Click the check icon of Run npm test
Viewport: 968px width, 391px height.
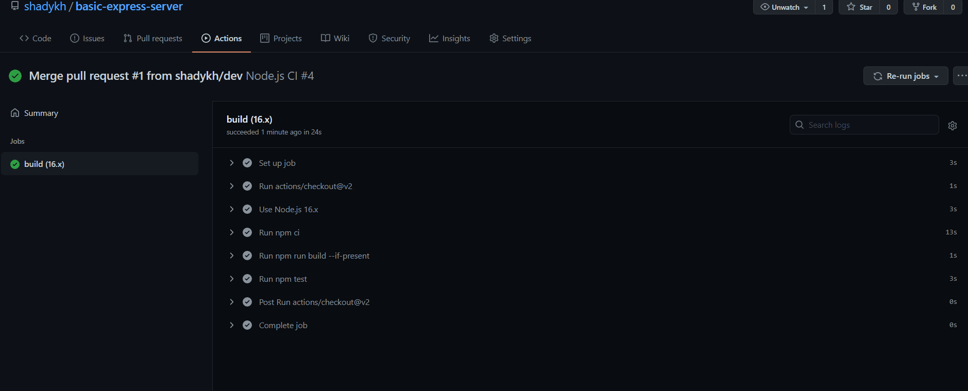pos(247,279)
